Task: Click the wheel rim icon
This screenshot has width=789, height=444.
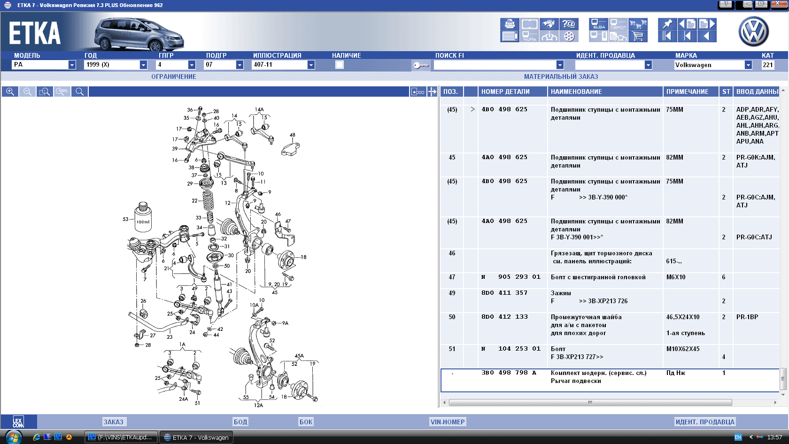Action: [x=569, y=36]
